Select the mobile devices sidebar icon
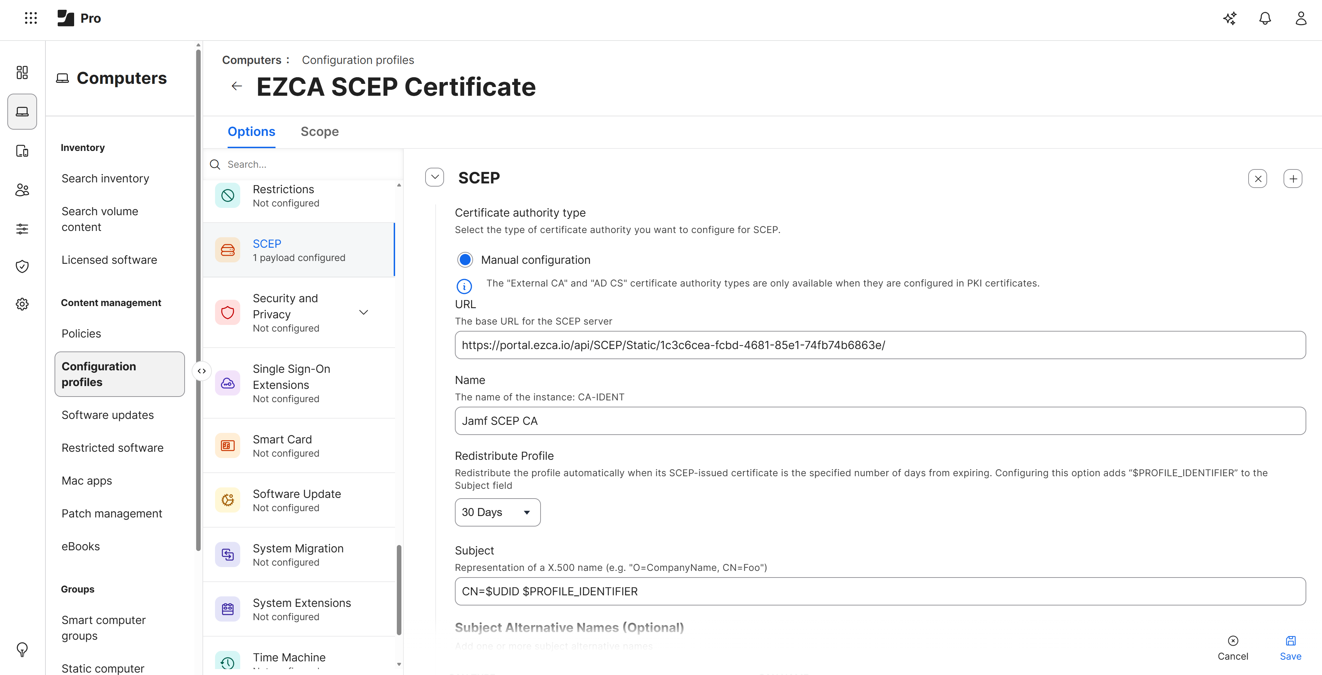1322x675 pixels. pos(22,151)
